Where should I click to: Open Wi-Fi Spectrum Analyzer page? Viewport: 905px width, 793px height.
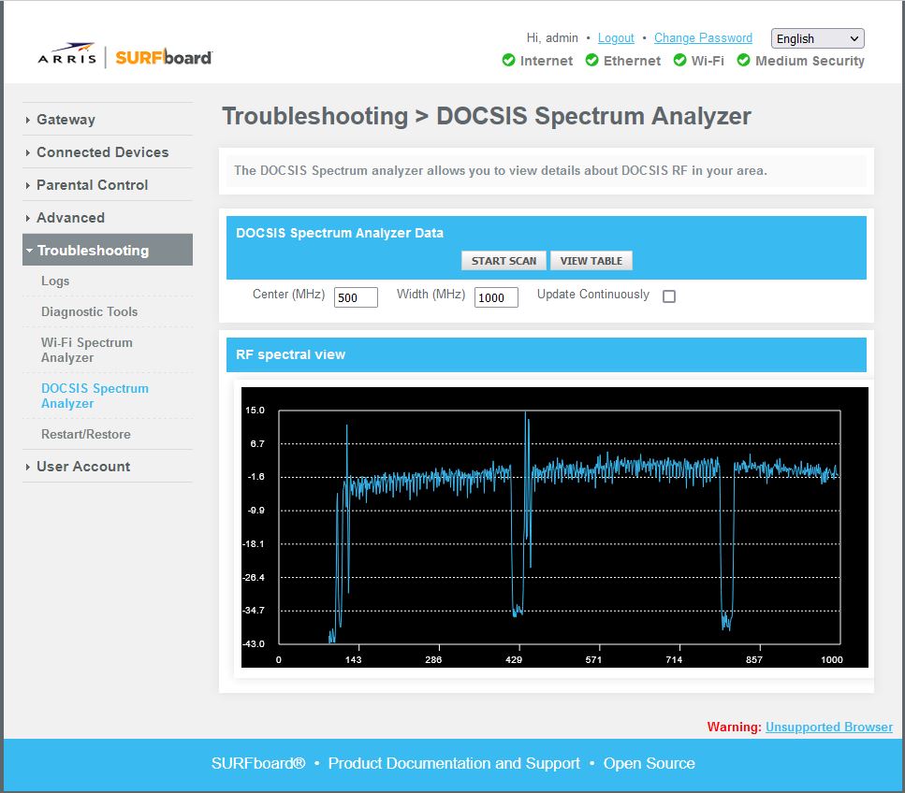(87, 350)
